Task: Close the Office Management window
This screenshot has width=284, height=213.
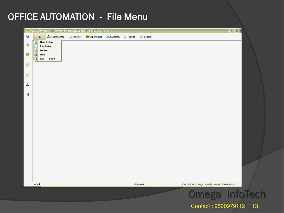Action: 239,31
